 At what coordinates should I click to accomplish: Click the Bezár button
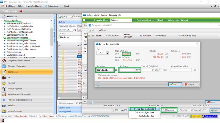pos(212,102)
